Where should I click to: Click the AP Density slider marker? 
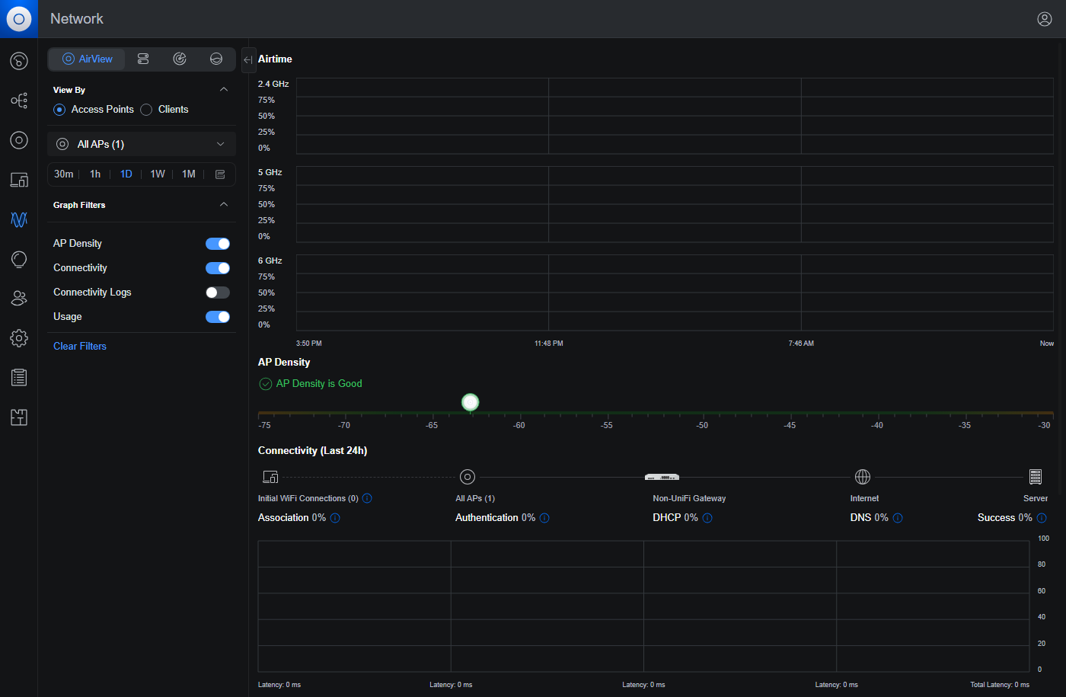pyautogui.click(x=471, y=402)
